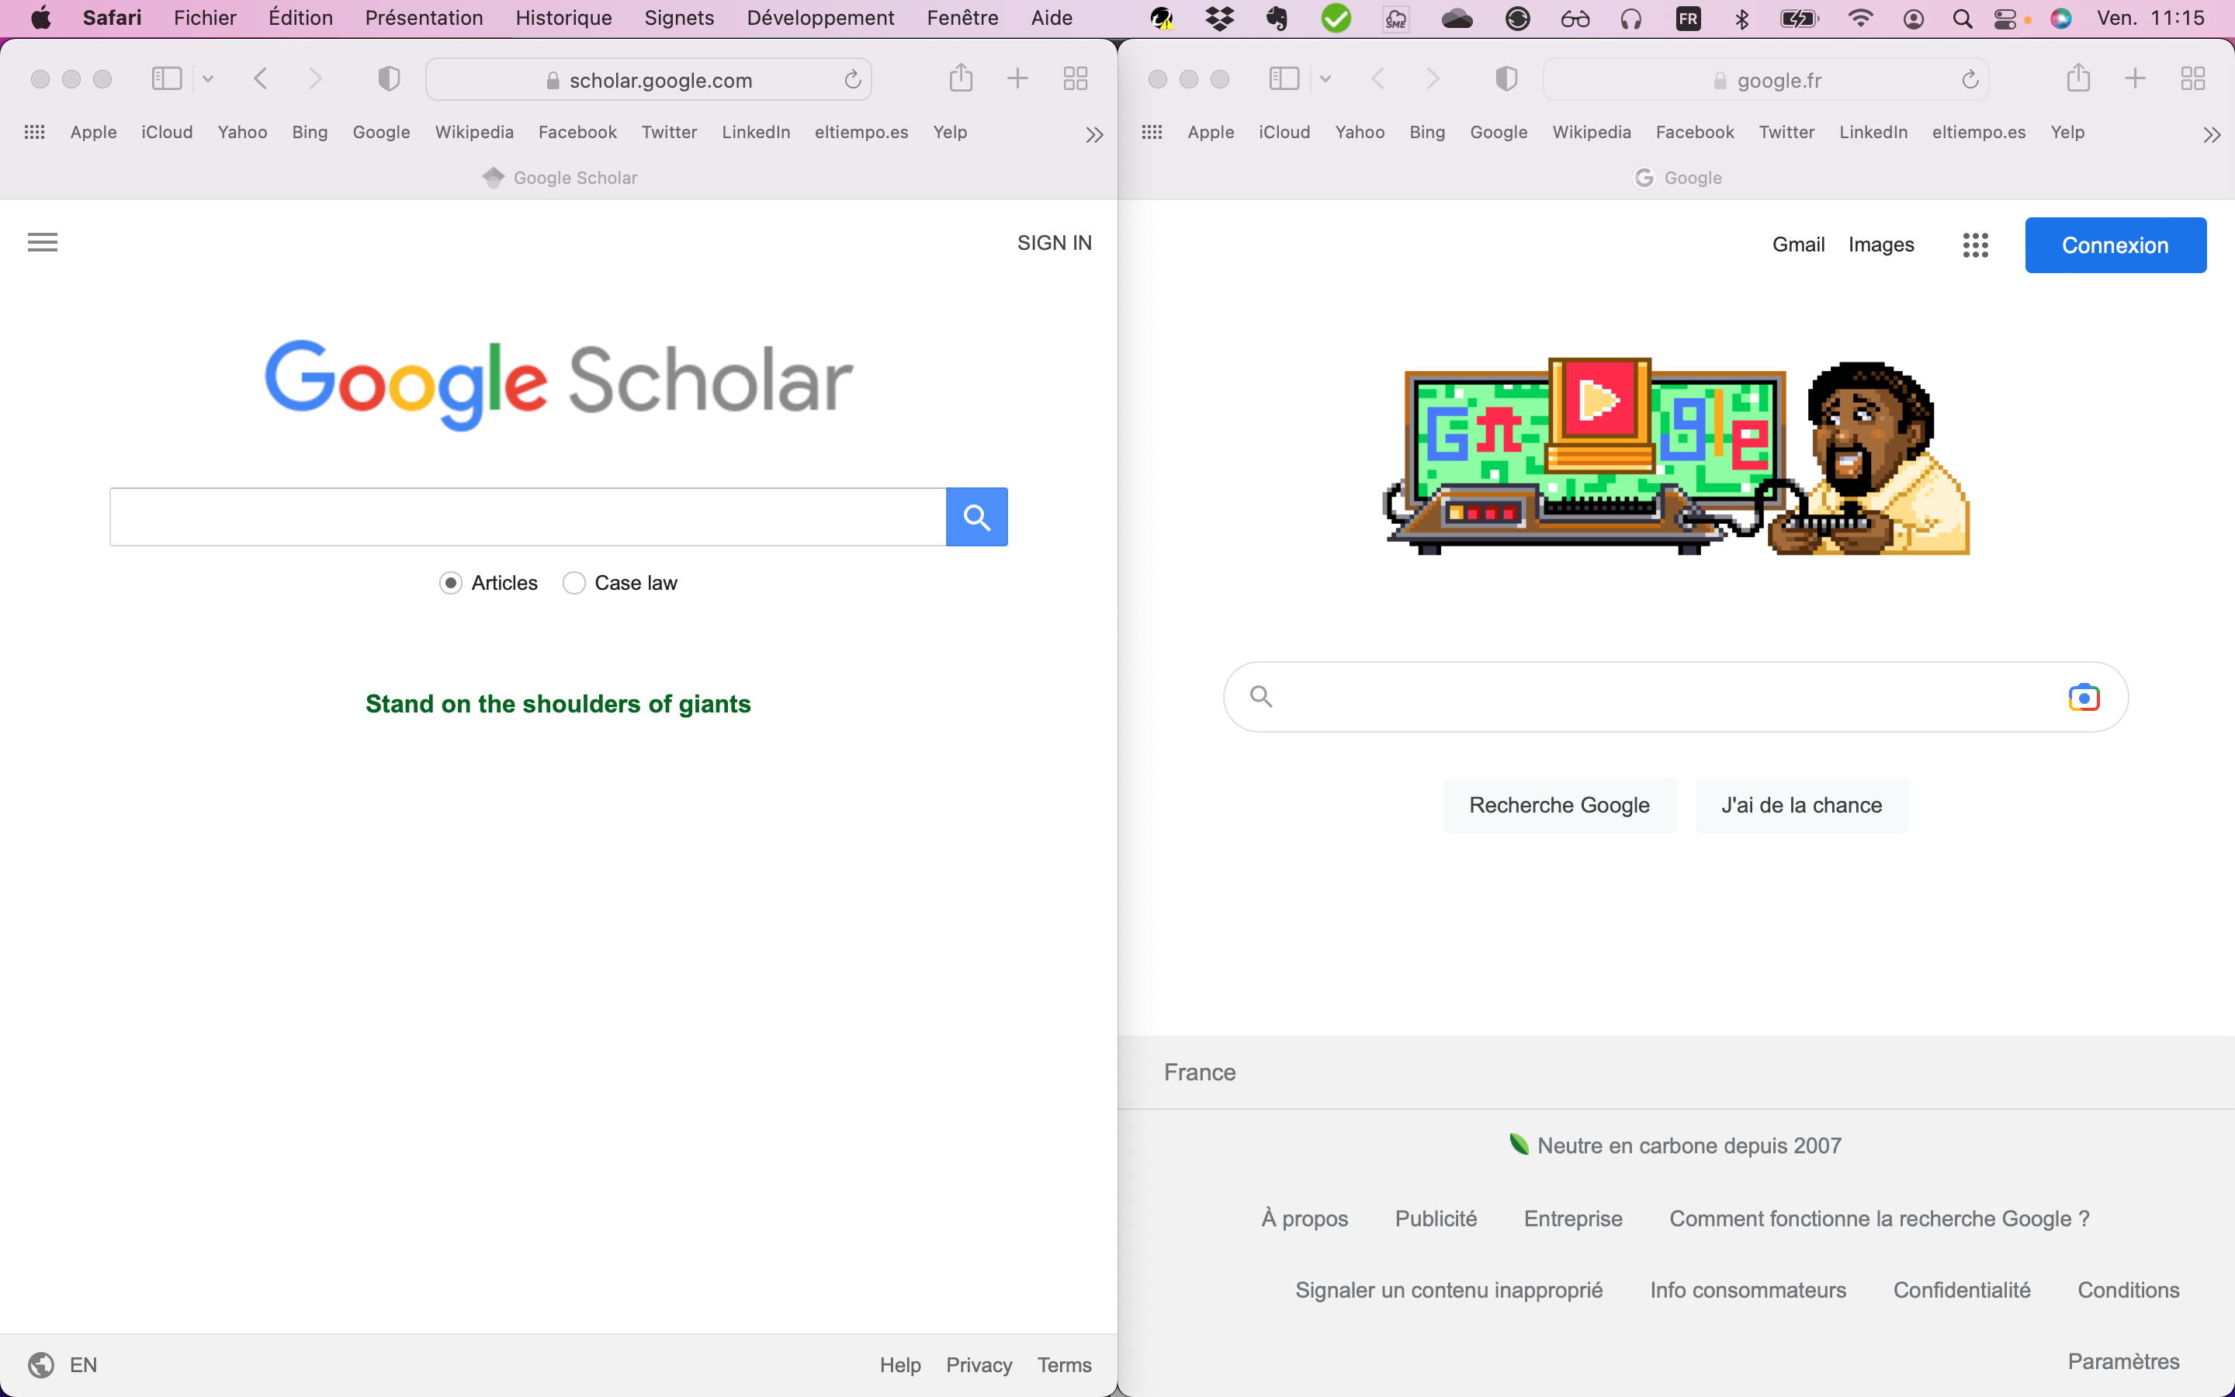Open the tab overview in Scholar window
2235x1397 pixels.
(x=1075, y=78)
